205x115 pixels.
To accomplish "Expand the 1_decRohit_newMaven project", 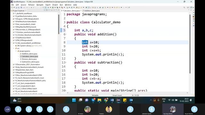I will click(12, 13).
